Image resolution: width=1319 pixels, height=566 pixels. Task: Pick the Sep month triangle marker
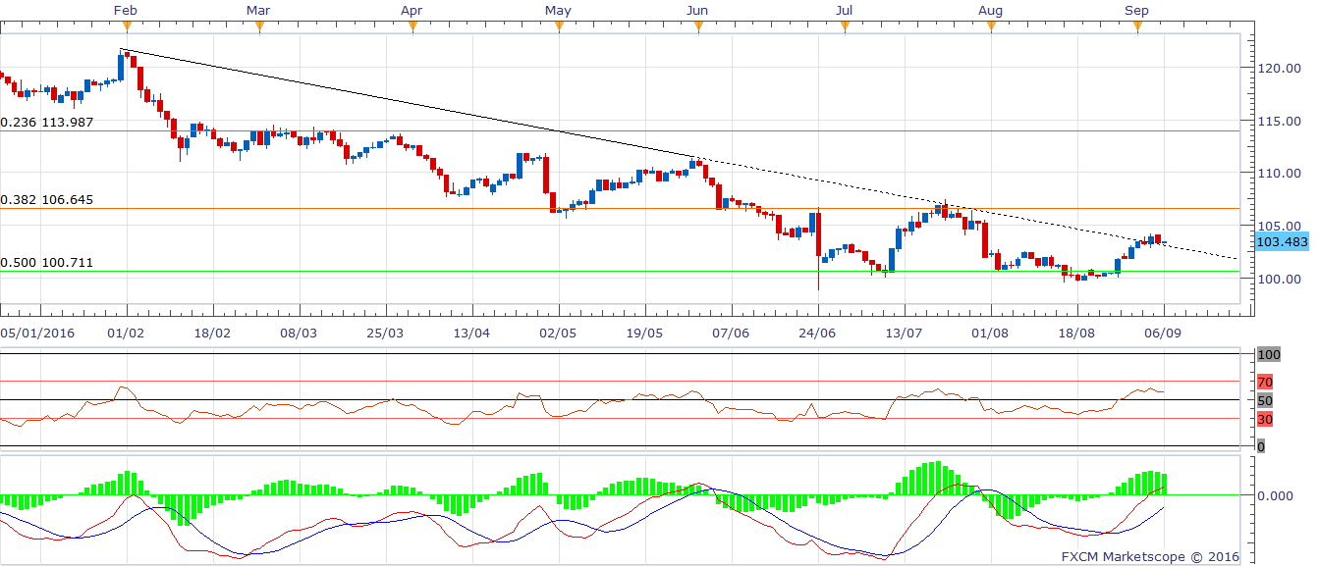click(1137, 27)
